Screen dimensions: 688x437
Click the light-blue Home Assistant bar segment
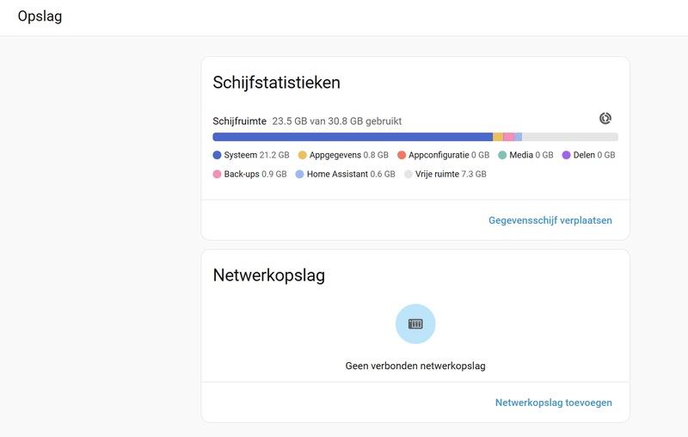[519, 137]
